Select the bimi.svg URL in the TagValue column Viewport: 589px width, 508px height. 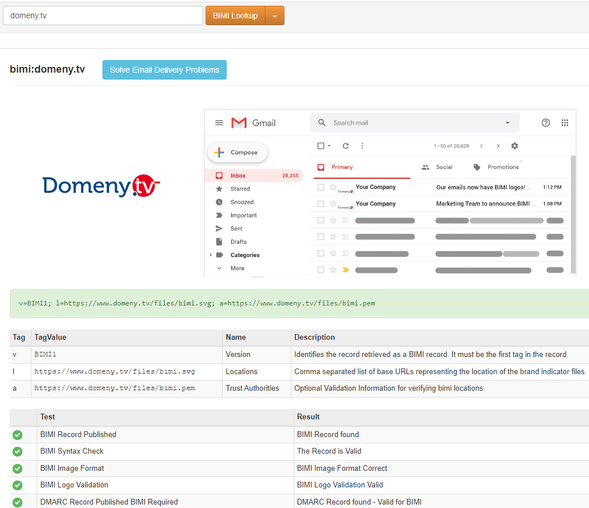(115, 371)
